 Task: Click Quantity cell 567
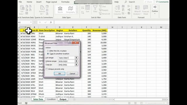pyautogui.click(x=86, y=52)
